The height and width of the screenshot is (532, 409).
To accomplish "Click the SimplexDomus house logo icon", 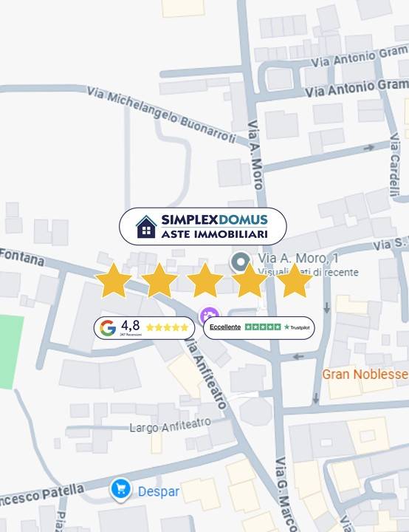I will tap(146, 227).
